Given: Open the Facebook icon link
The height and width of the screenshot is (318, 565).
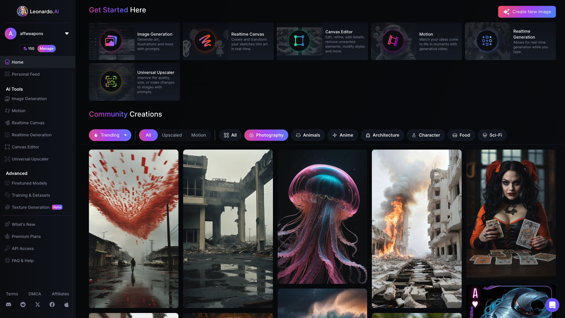Looking at the screenshot, I should click(x=52, y=304).
